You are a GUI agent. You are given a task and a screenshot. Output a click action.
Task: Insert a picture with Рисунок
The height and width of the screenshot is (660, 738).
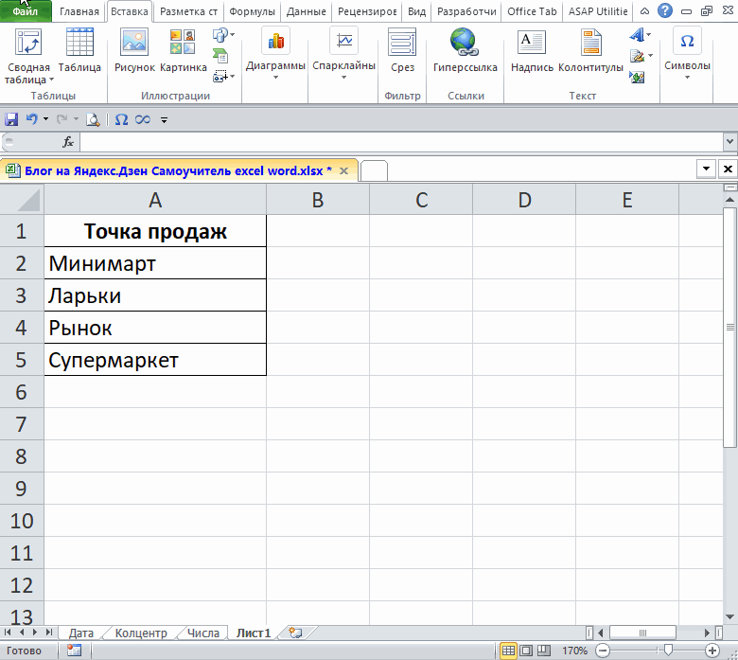tap(134, 51)
